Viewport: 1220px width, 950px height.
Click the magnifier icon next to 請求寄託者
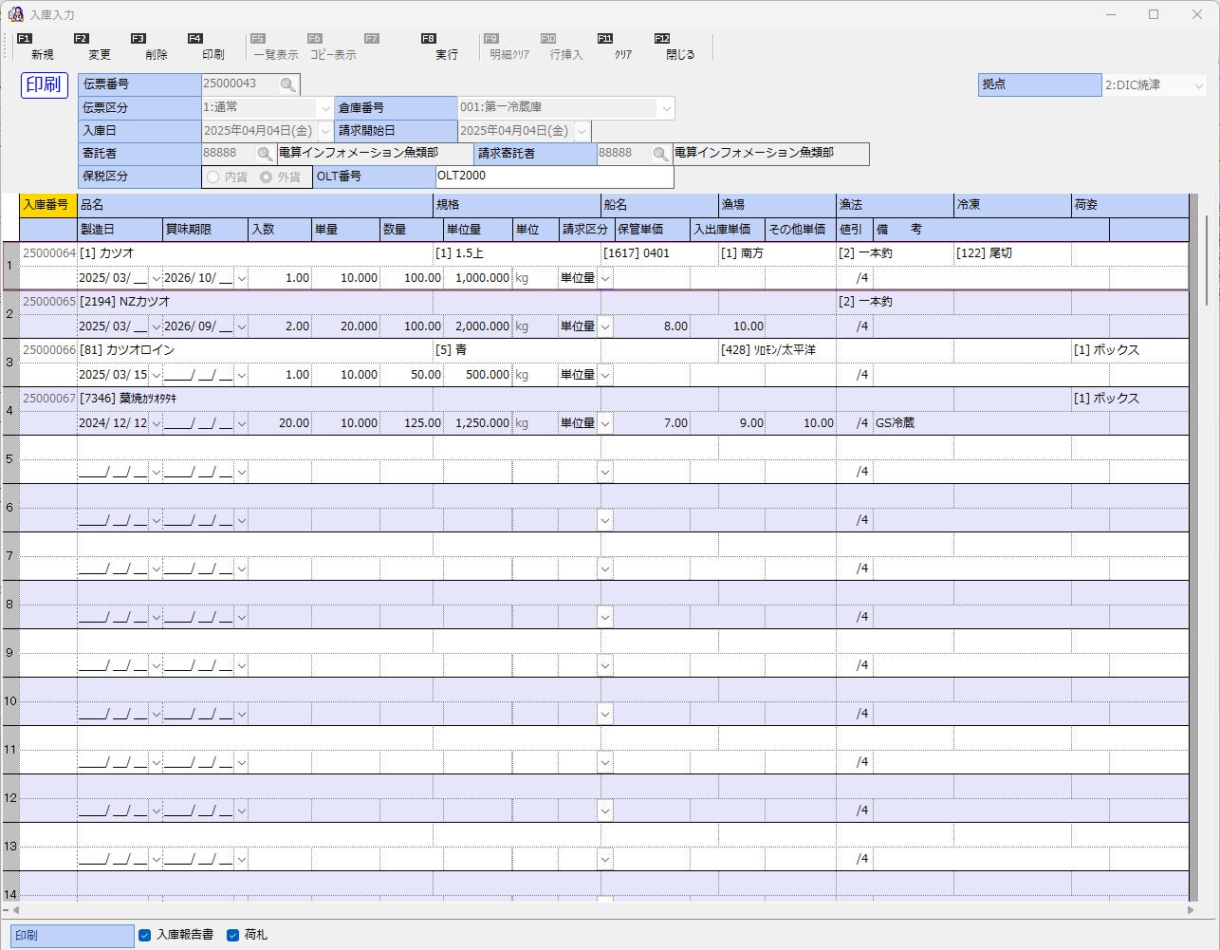(661, 154)
